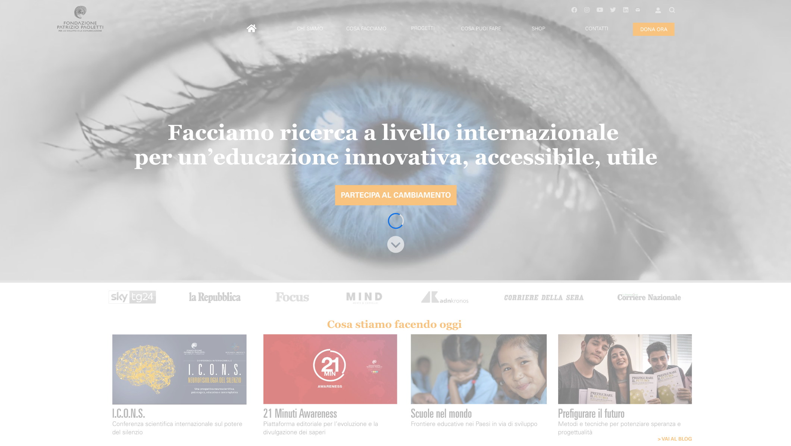Click the Partecipa al Cambiamento button
Screen dimensions: 791x446
pos(395,195)
